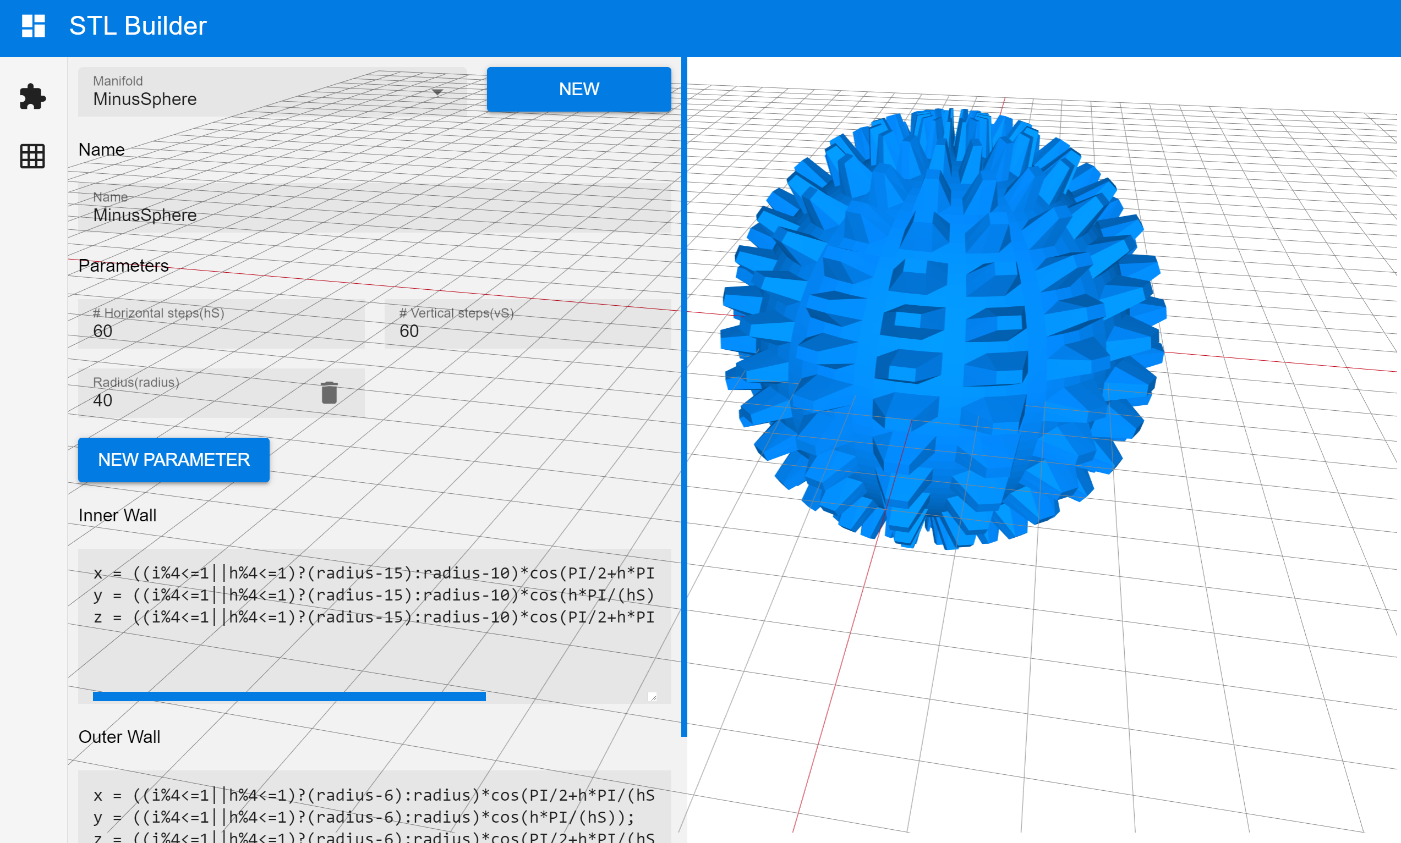Click the STL Builder dashboard logo icon
This screenshot has height=843, width=1401.
33,26
